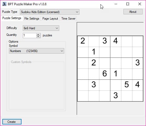
Task: Maximize the Puzzle Maker window
Action: [128, 4]
